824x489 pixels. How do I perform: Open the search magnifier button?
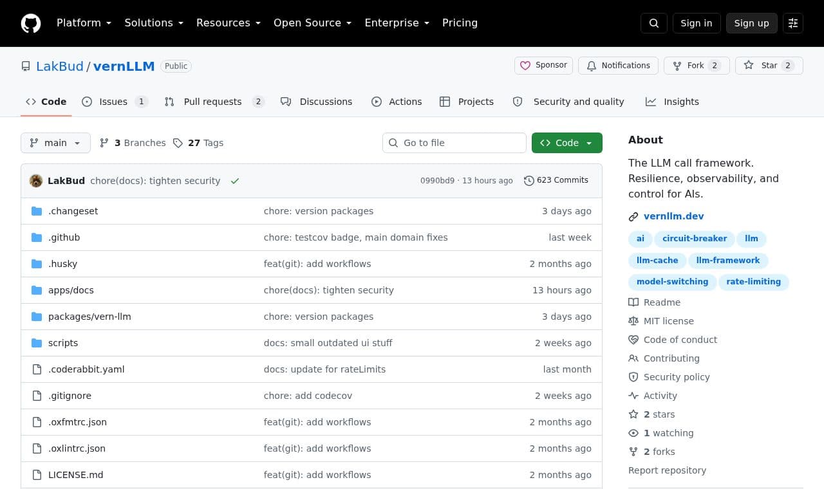654,23
